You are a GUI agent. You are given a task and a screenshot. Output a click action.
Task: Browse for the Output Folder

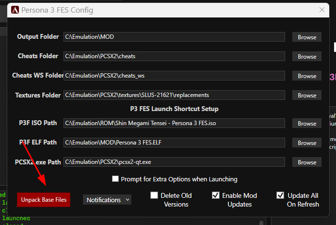pyautogui.click(x=307, y=37)
